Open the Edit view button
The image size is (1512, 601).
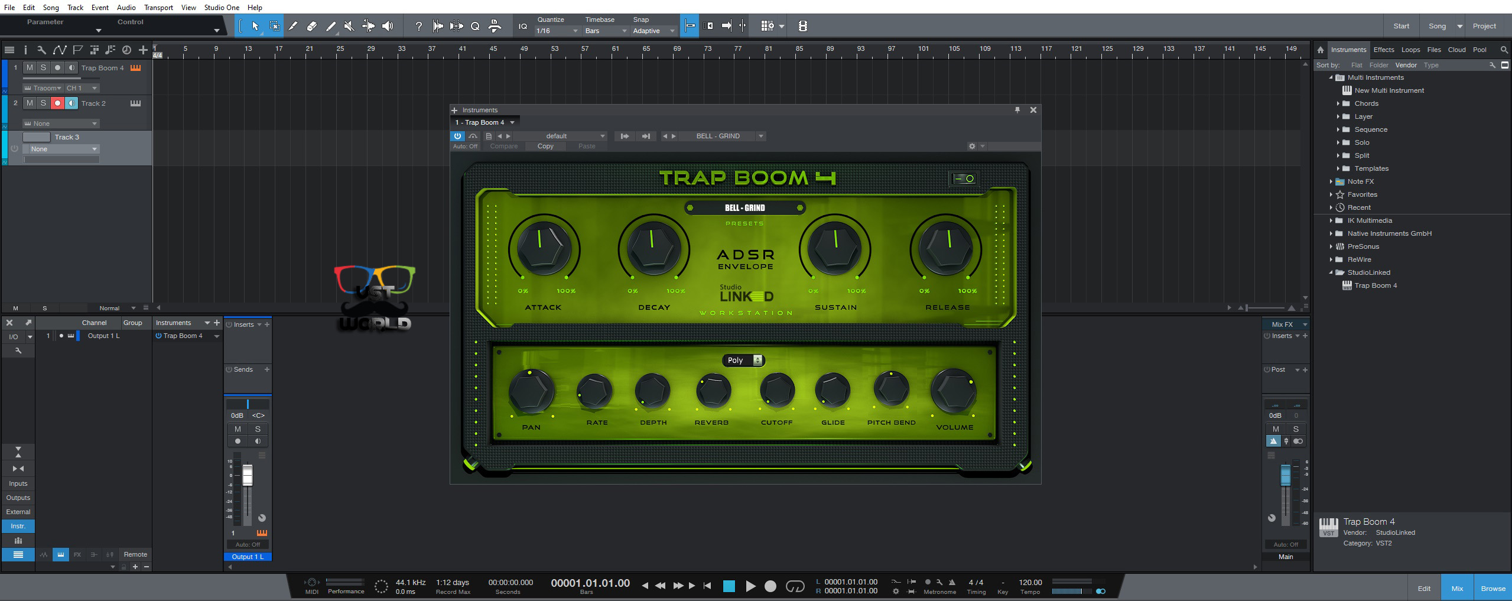(x=1424, y=588)
